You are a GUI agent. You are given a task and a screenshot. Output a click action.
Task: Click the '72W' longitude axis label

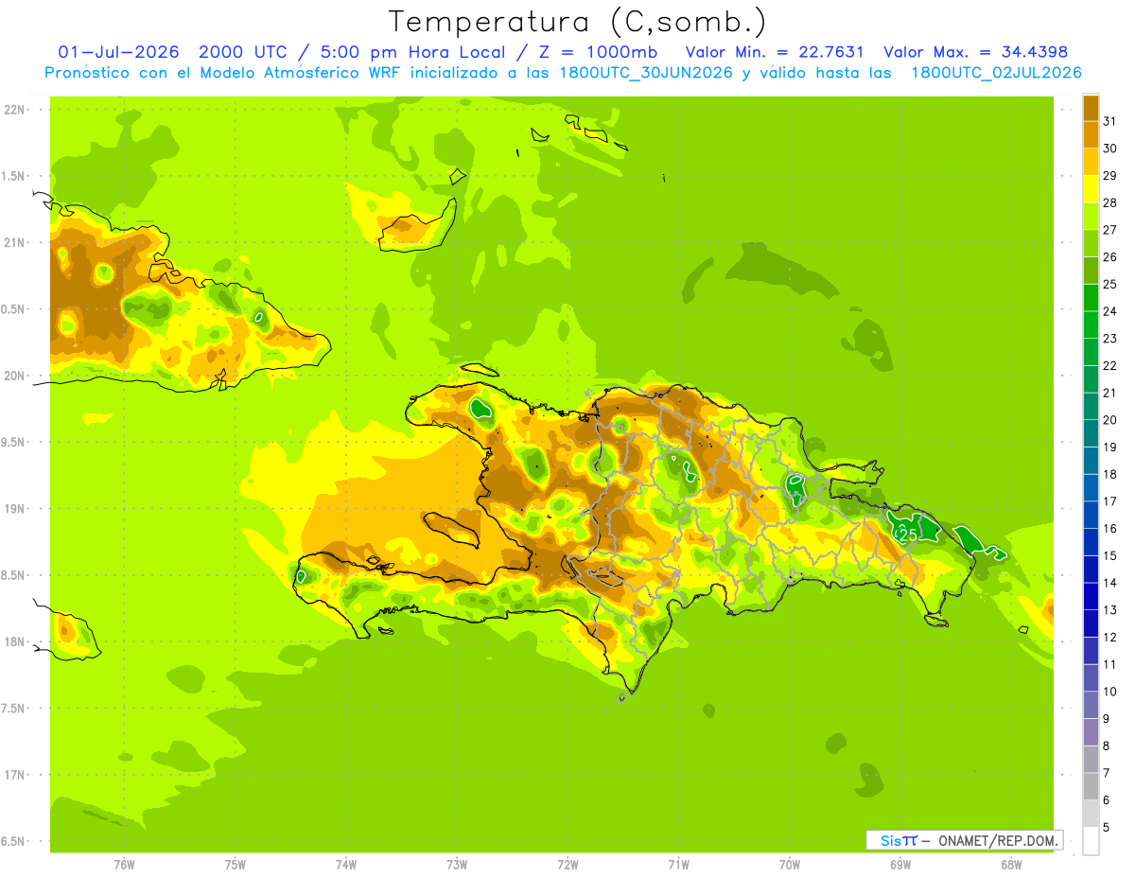click(x=567, y=865)
